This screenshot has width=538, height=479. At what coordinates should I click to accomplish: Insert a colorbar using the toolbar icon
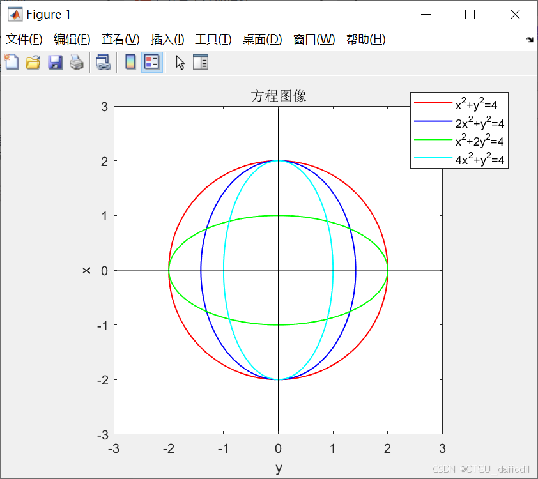[x=130, y=63]
